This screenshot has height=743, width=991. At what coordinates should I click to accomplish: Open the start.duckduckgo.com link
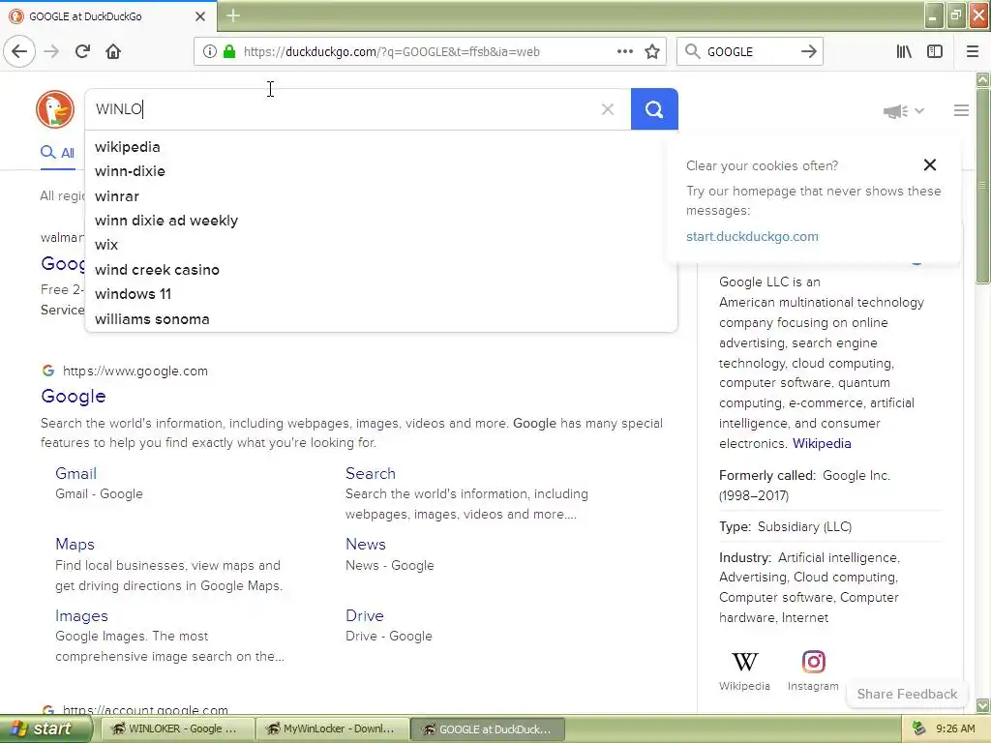(752, 236)
